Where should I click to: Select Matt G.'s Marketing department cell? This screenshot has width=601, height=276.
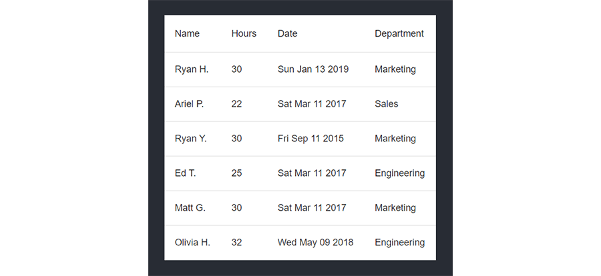[395, 207]
